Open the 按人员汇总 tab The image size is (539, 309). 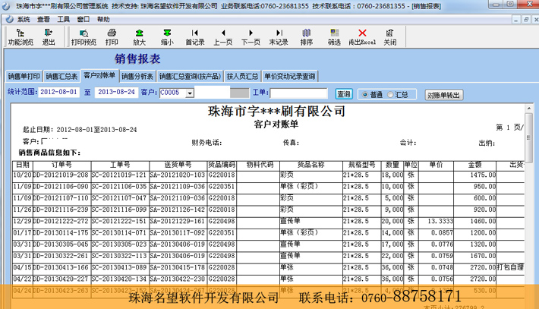[x=242, y=77]
